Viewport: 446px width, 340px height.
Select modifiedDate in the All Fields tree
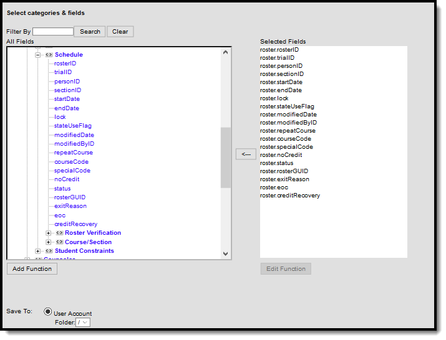pos(74,135)
